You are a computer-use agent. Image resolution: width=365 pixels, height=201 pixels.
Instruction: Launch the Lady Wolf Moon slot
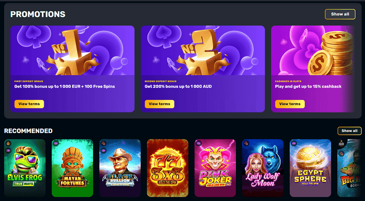pos(263,168)
